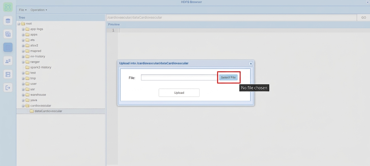370x166 pixels.
Task: Select the apps tree label
Action: [34, 34]
